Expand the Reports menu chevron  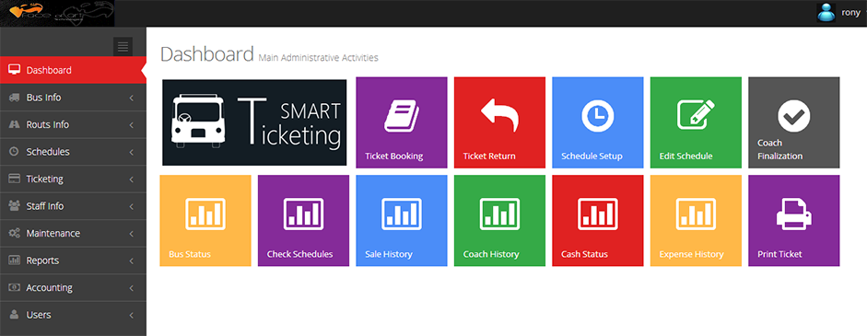tap(132, 261)
